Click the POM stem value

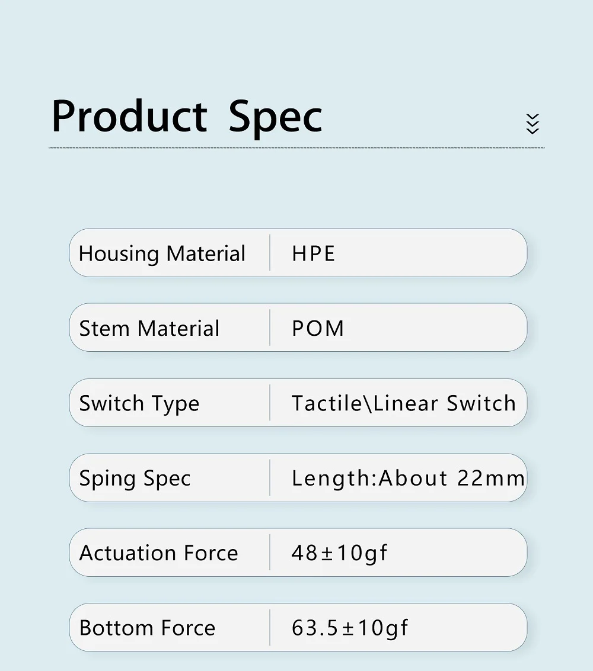point(318,329)
